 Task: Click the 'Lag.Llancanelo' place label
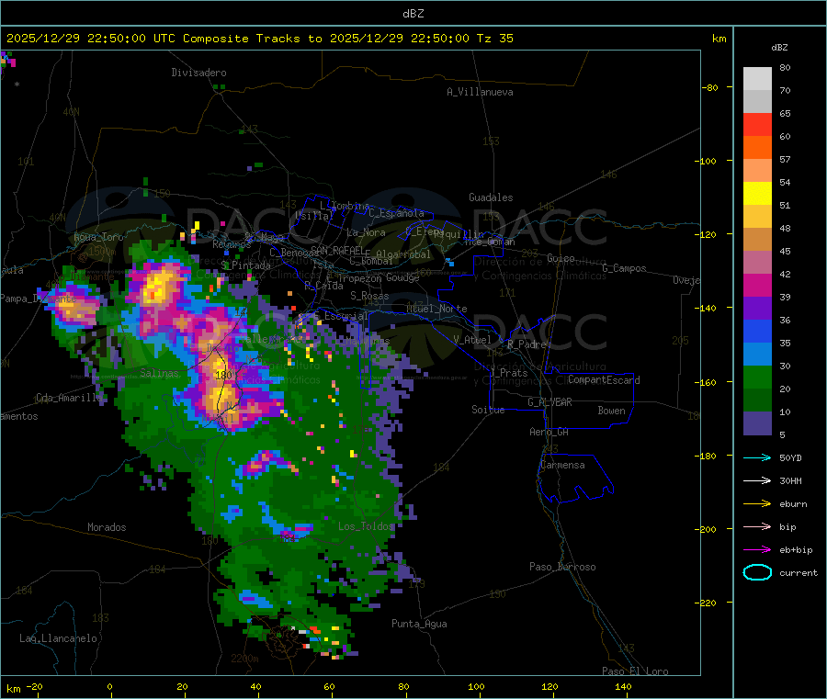tap(59, 638)
